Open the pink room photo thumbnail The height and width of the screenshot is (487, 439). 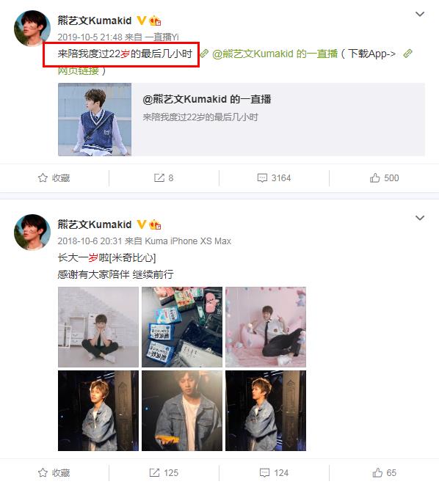point(266,326)
